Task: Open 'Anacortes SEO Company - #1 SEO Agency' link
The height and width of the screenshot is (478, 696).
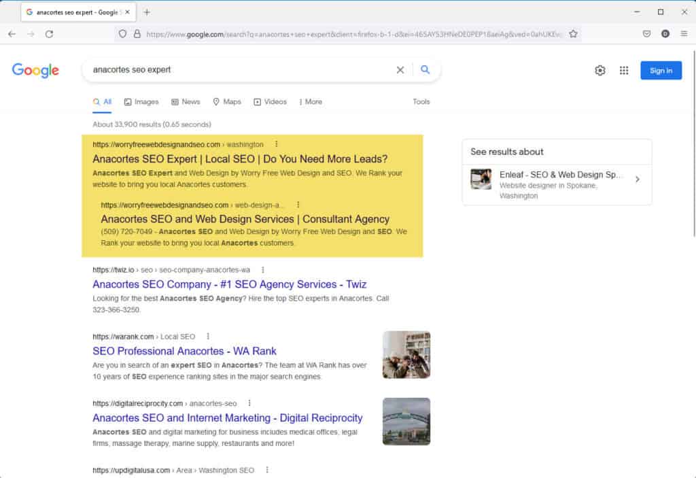Action: 230,284
